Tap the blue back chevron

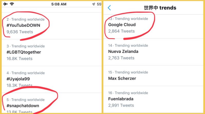109,8
